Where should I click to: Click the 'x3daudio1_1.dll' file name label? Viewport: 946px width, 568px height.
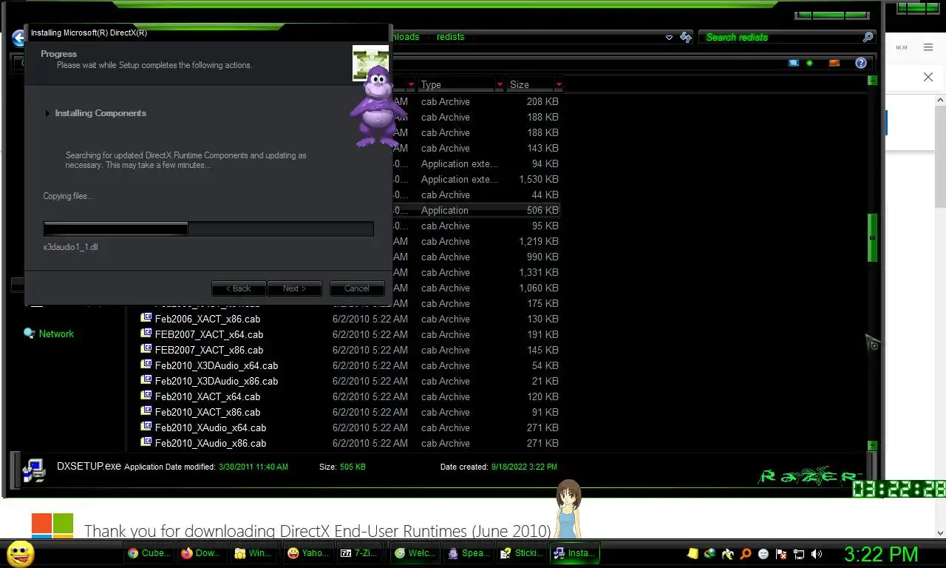click(71, 247)
